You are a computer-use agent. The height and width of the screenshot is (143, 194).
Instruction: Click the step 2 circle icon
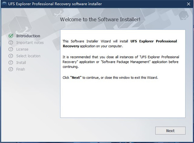(11, 42)
